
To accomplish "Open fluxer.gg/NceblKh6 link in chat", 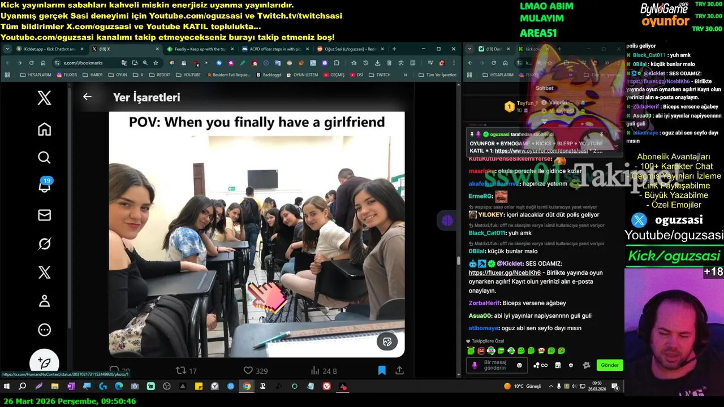I will [x=505, y=272].
